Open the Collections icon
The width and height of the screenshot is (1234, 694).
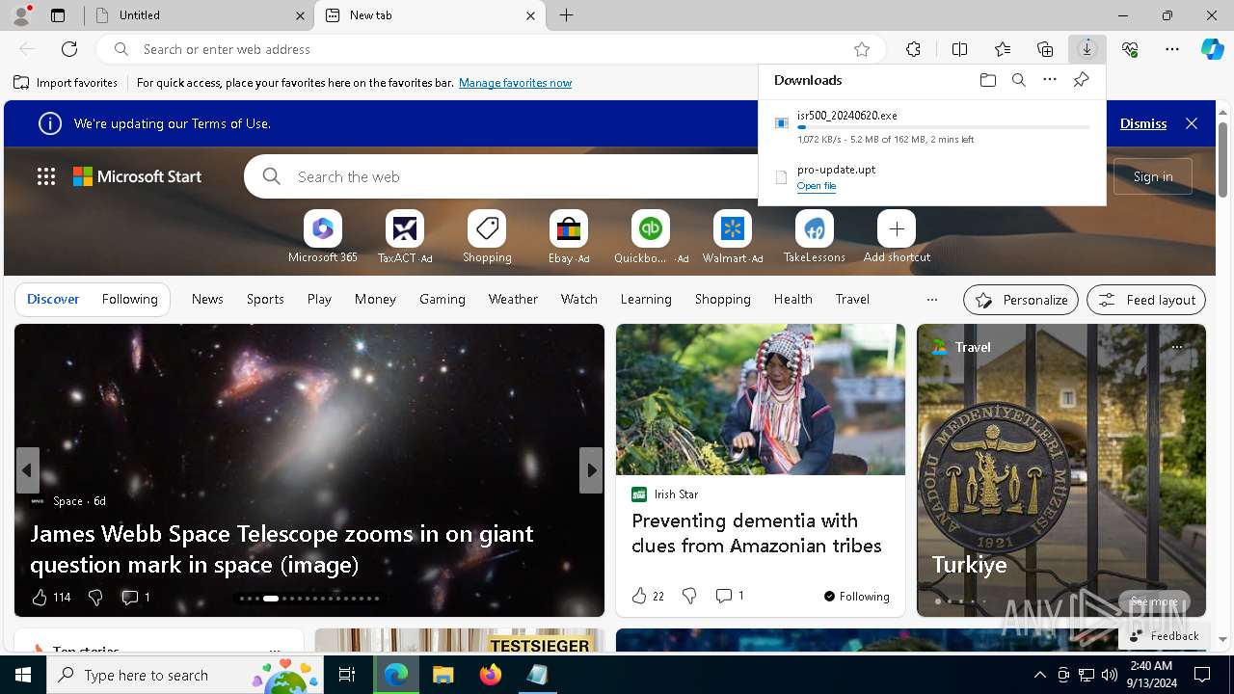click(1045, 49)
